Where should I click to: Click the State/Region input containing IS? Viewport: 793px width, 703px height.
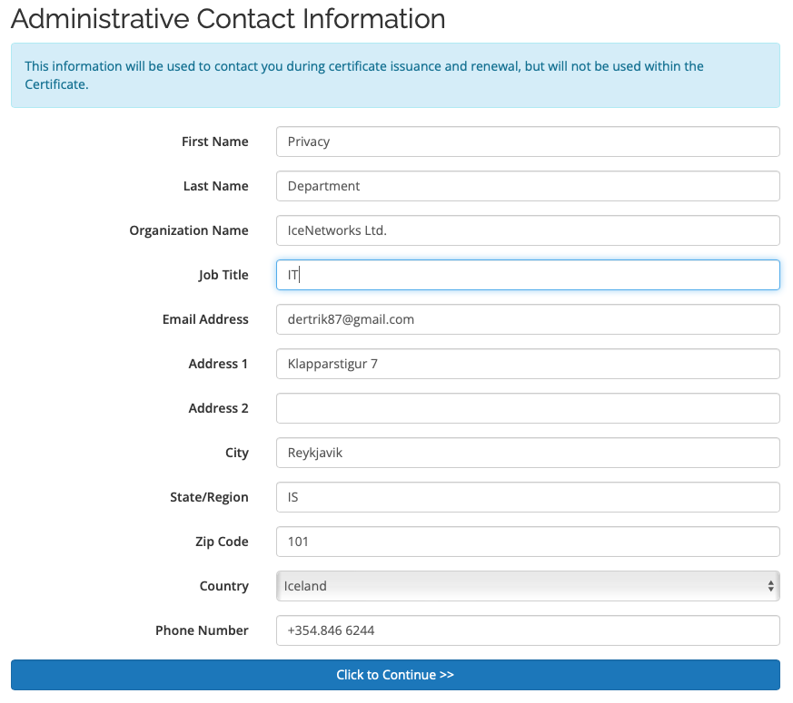527,497
